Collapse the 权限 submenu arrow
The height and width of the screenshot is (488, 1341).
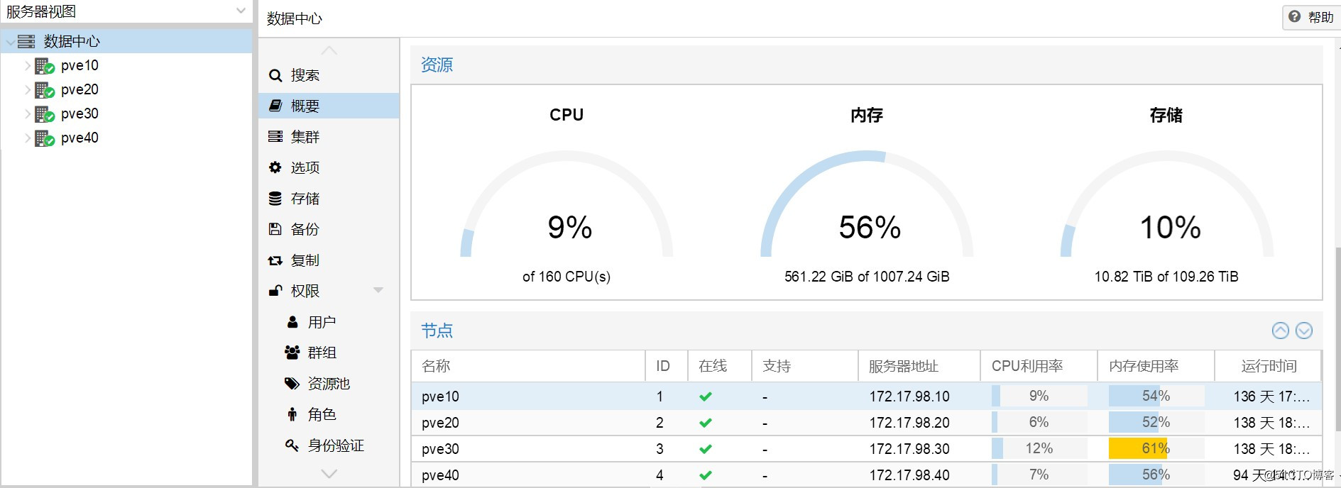click(x=378, y=290)
